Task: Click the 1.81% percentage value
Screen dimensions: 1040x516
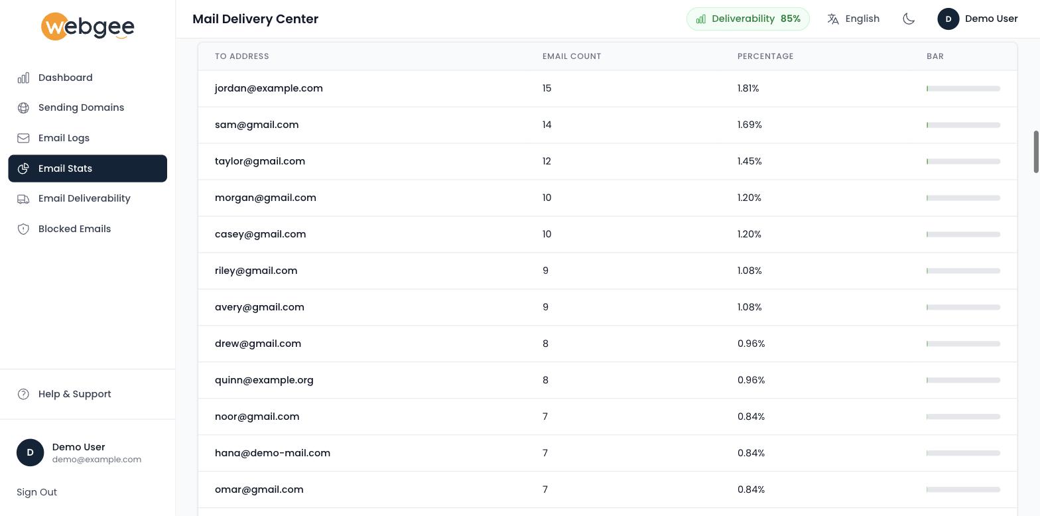Action: pos(748,88)
